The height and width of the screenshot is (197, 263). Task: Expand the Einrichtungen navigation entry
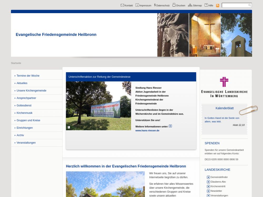[x=25, y=128]
